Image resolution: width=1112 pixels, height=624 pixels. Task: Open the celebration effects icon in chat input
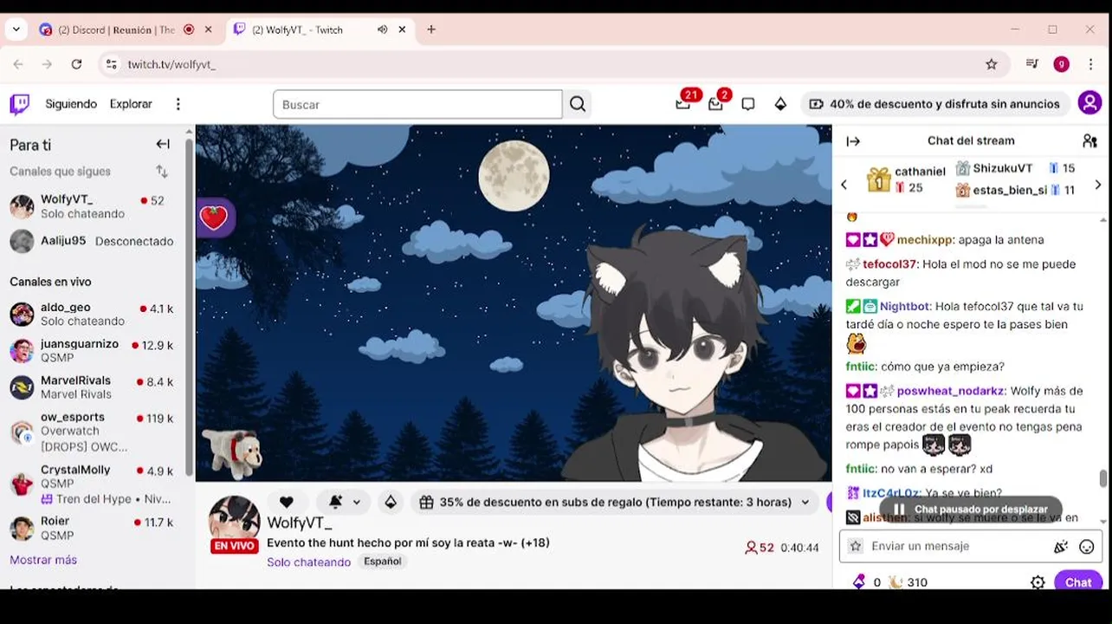pyautogui.click(x=1061, y=547)
